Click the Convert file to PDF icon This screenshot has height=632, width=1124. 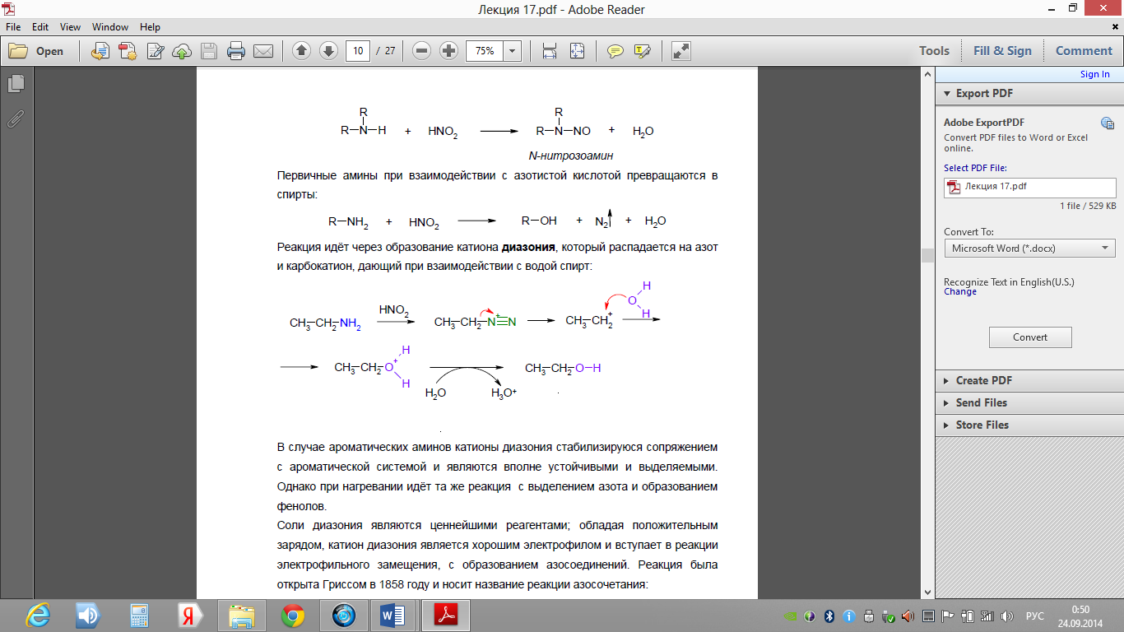pos(100,51)
